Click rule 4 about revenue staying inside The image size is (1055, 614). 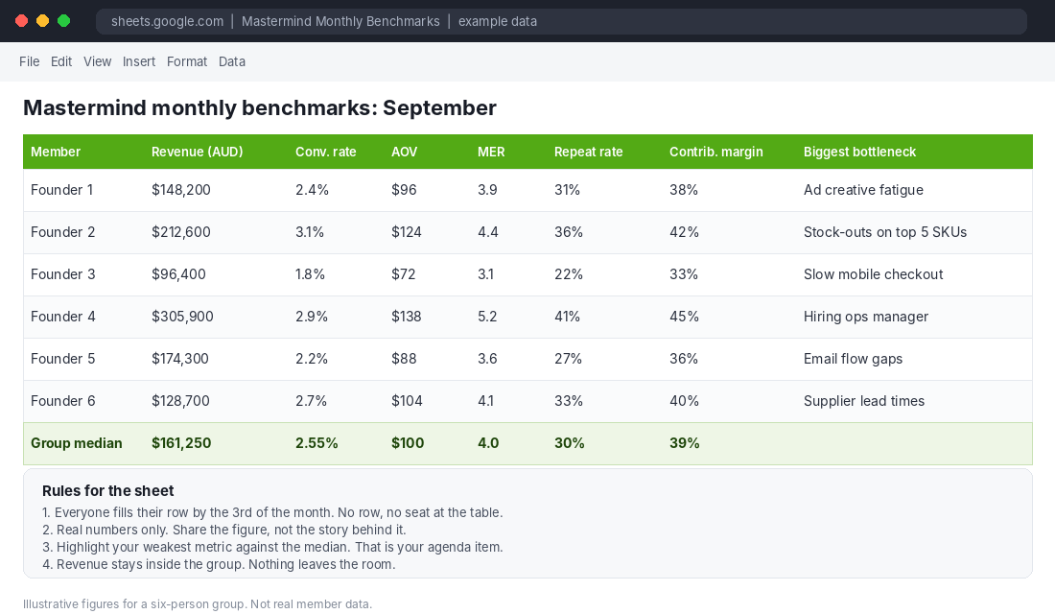tap(219, 564)
